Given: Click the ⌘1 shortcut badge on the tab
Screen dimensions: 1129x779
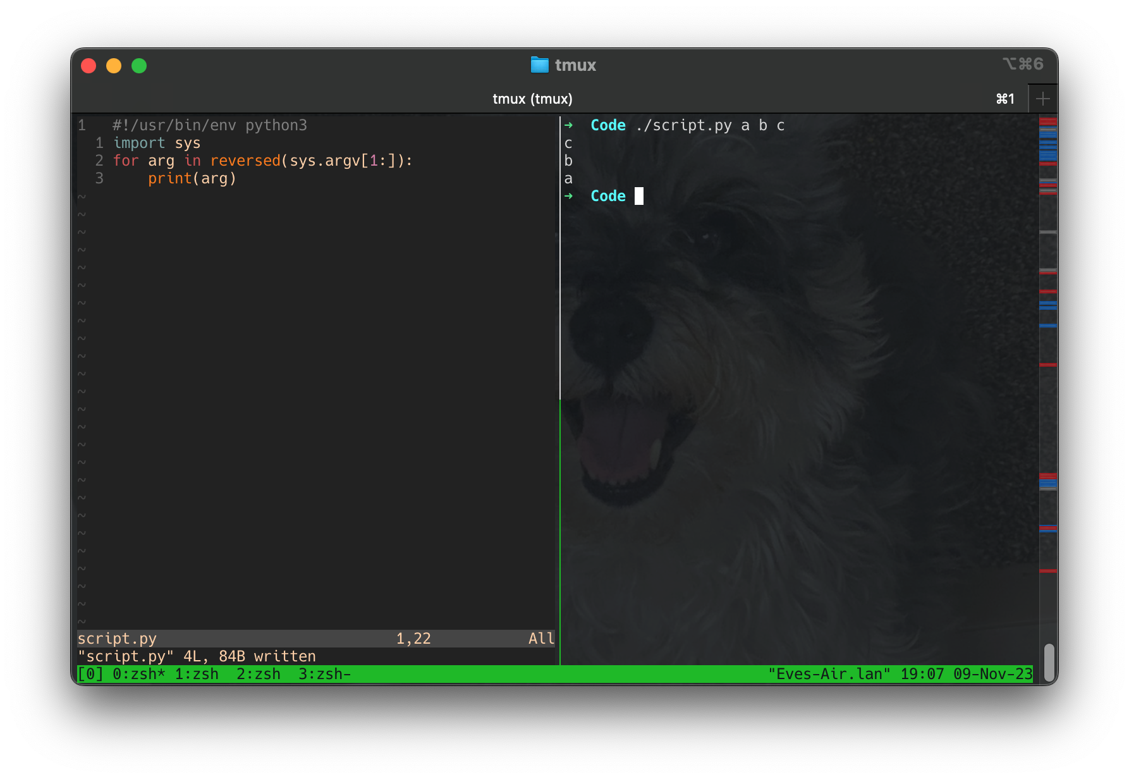Looking at the screenshot, I should click(1004, 99).
